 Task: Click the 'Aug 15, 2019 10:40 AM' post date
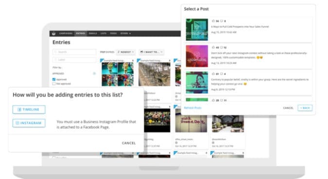pos(224,32)
